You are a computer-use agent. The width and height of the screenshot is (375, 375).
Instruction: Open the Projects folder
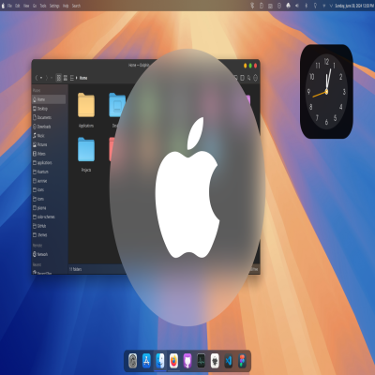(x=86, y=155)
